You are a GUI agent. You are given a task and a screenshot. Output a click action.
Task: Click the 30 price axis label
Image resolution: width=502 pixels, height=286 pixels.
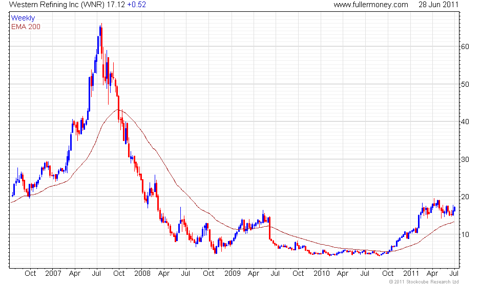click(x=465, y=159)
